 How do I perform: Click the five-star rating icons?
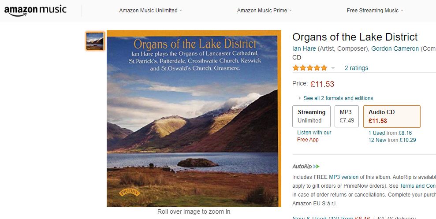pos(310,68)
